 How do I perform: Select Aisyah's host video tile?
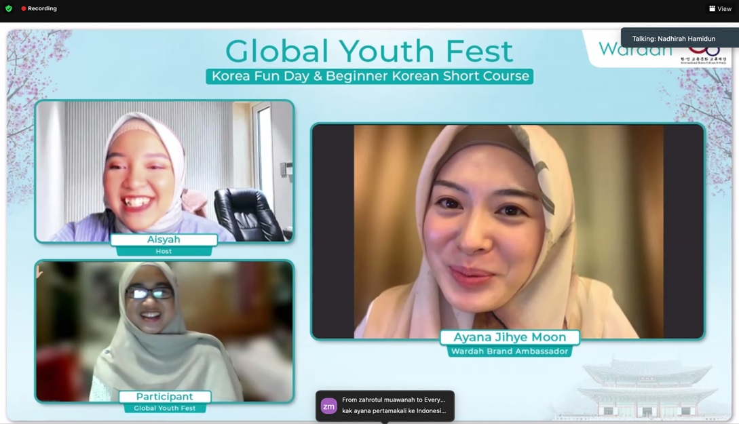click(x=164, y=170)
